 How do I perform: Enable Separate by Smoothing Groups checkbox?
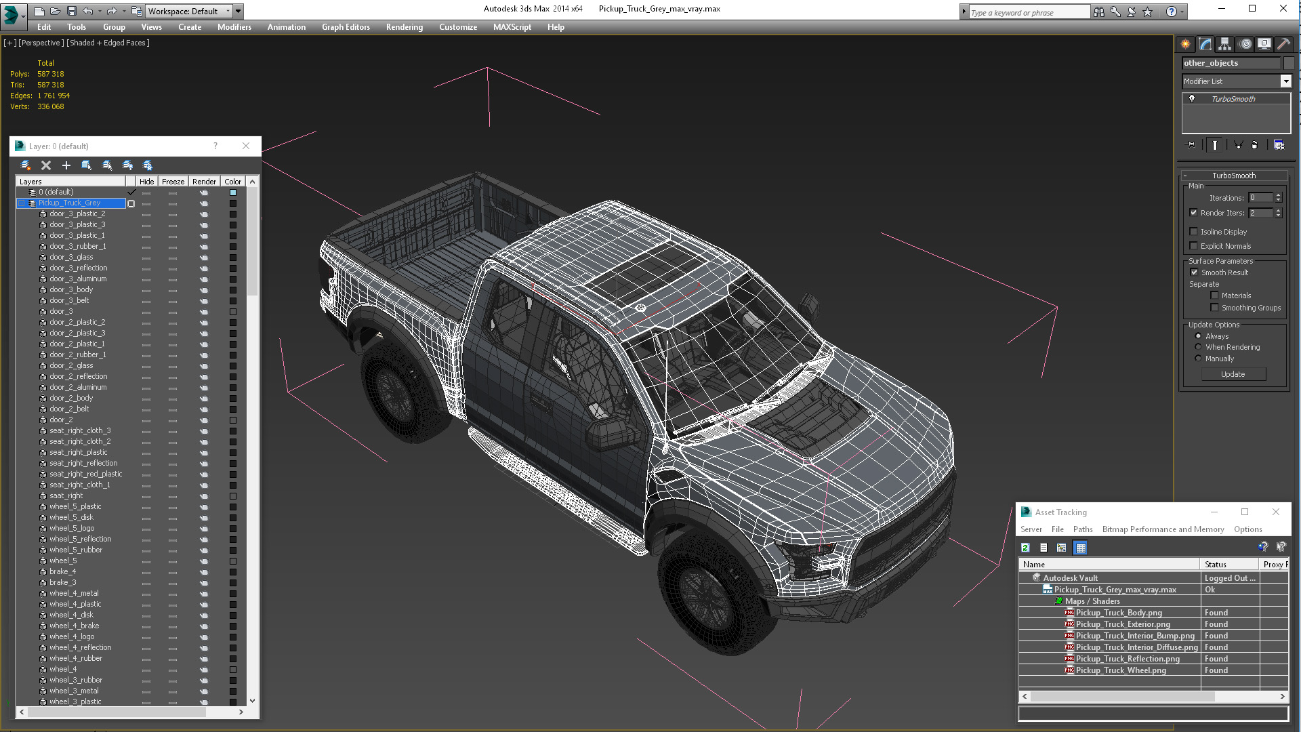coord(1215,308)
